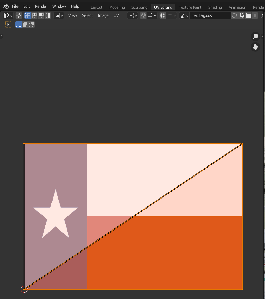
Task: Open the Help menu
Action: tap(75, 6)
